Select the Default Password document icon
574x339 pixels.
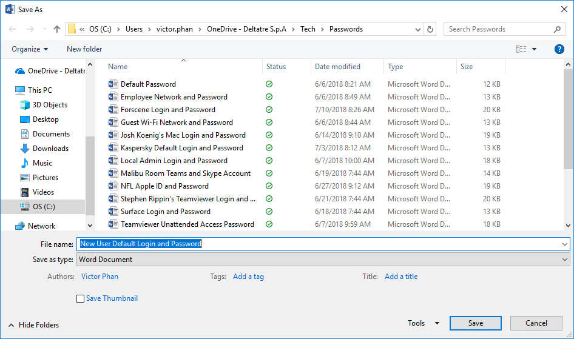[x=113, y=84]
